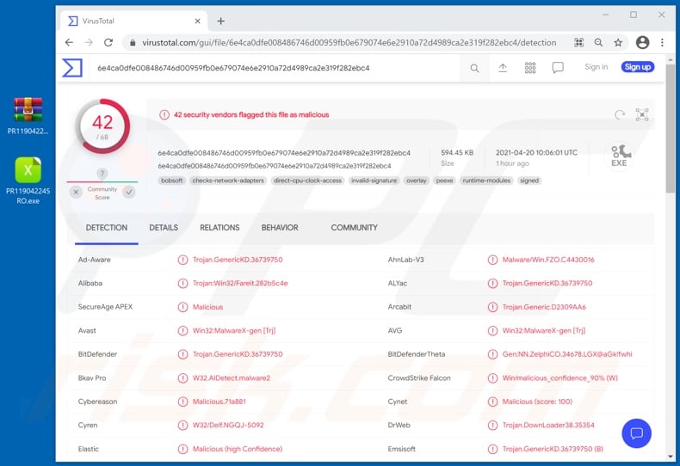Click Bkav Pro W32.AIDetect.malware2 result
The width and height of the screenshot is (680, 466).
(232, 378)
